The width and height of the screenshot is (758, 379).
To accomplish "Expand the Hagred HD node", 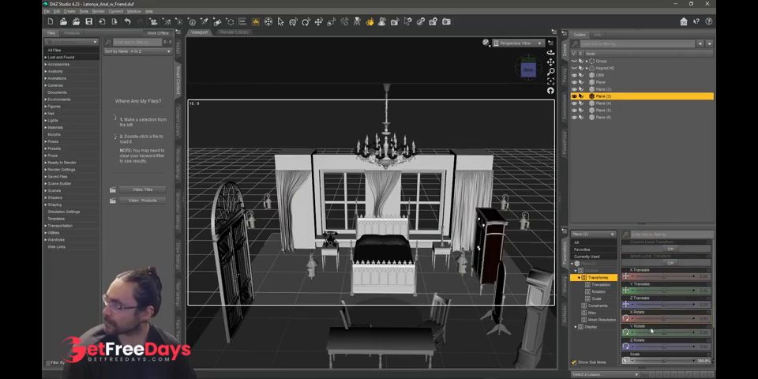I will 587,68.
